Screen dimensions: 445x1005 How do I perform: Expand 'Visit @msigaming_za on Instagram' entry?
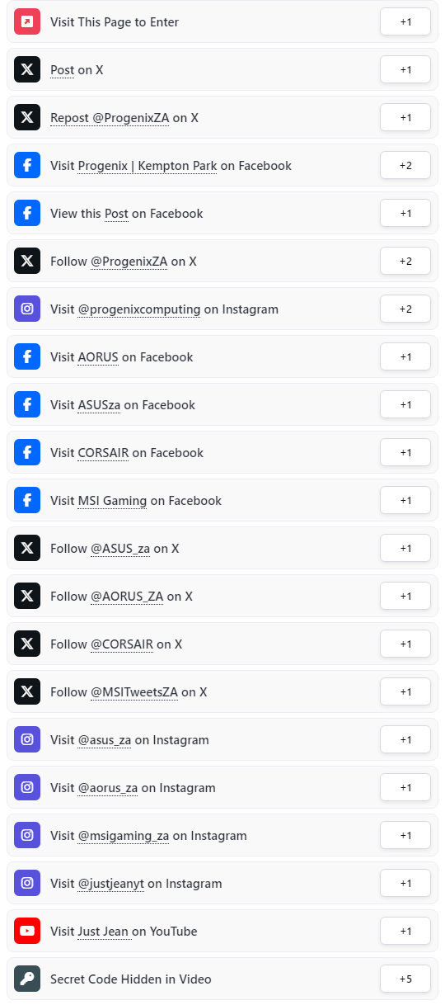222,835
